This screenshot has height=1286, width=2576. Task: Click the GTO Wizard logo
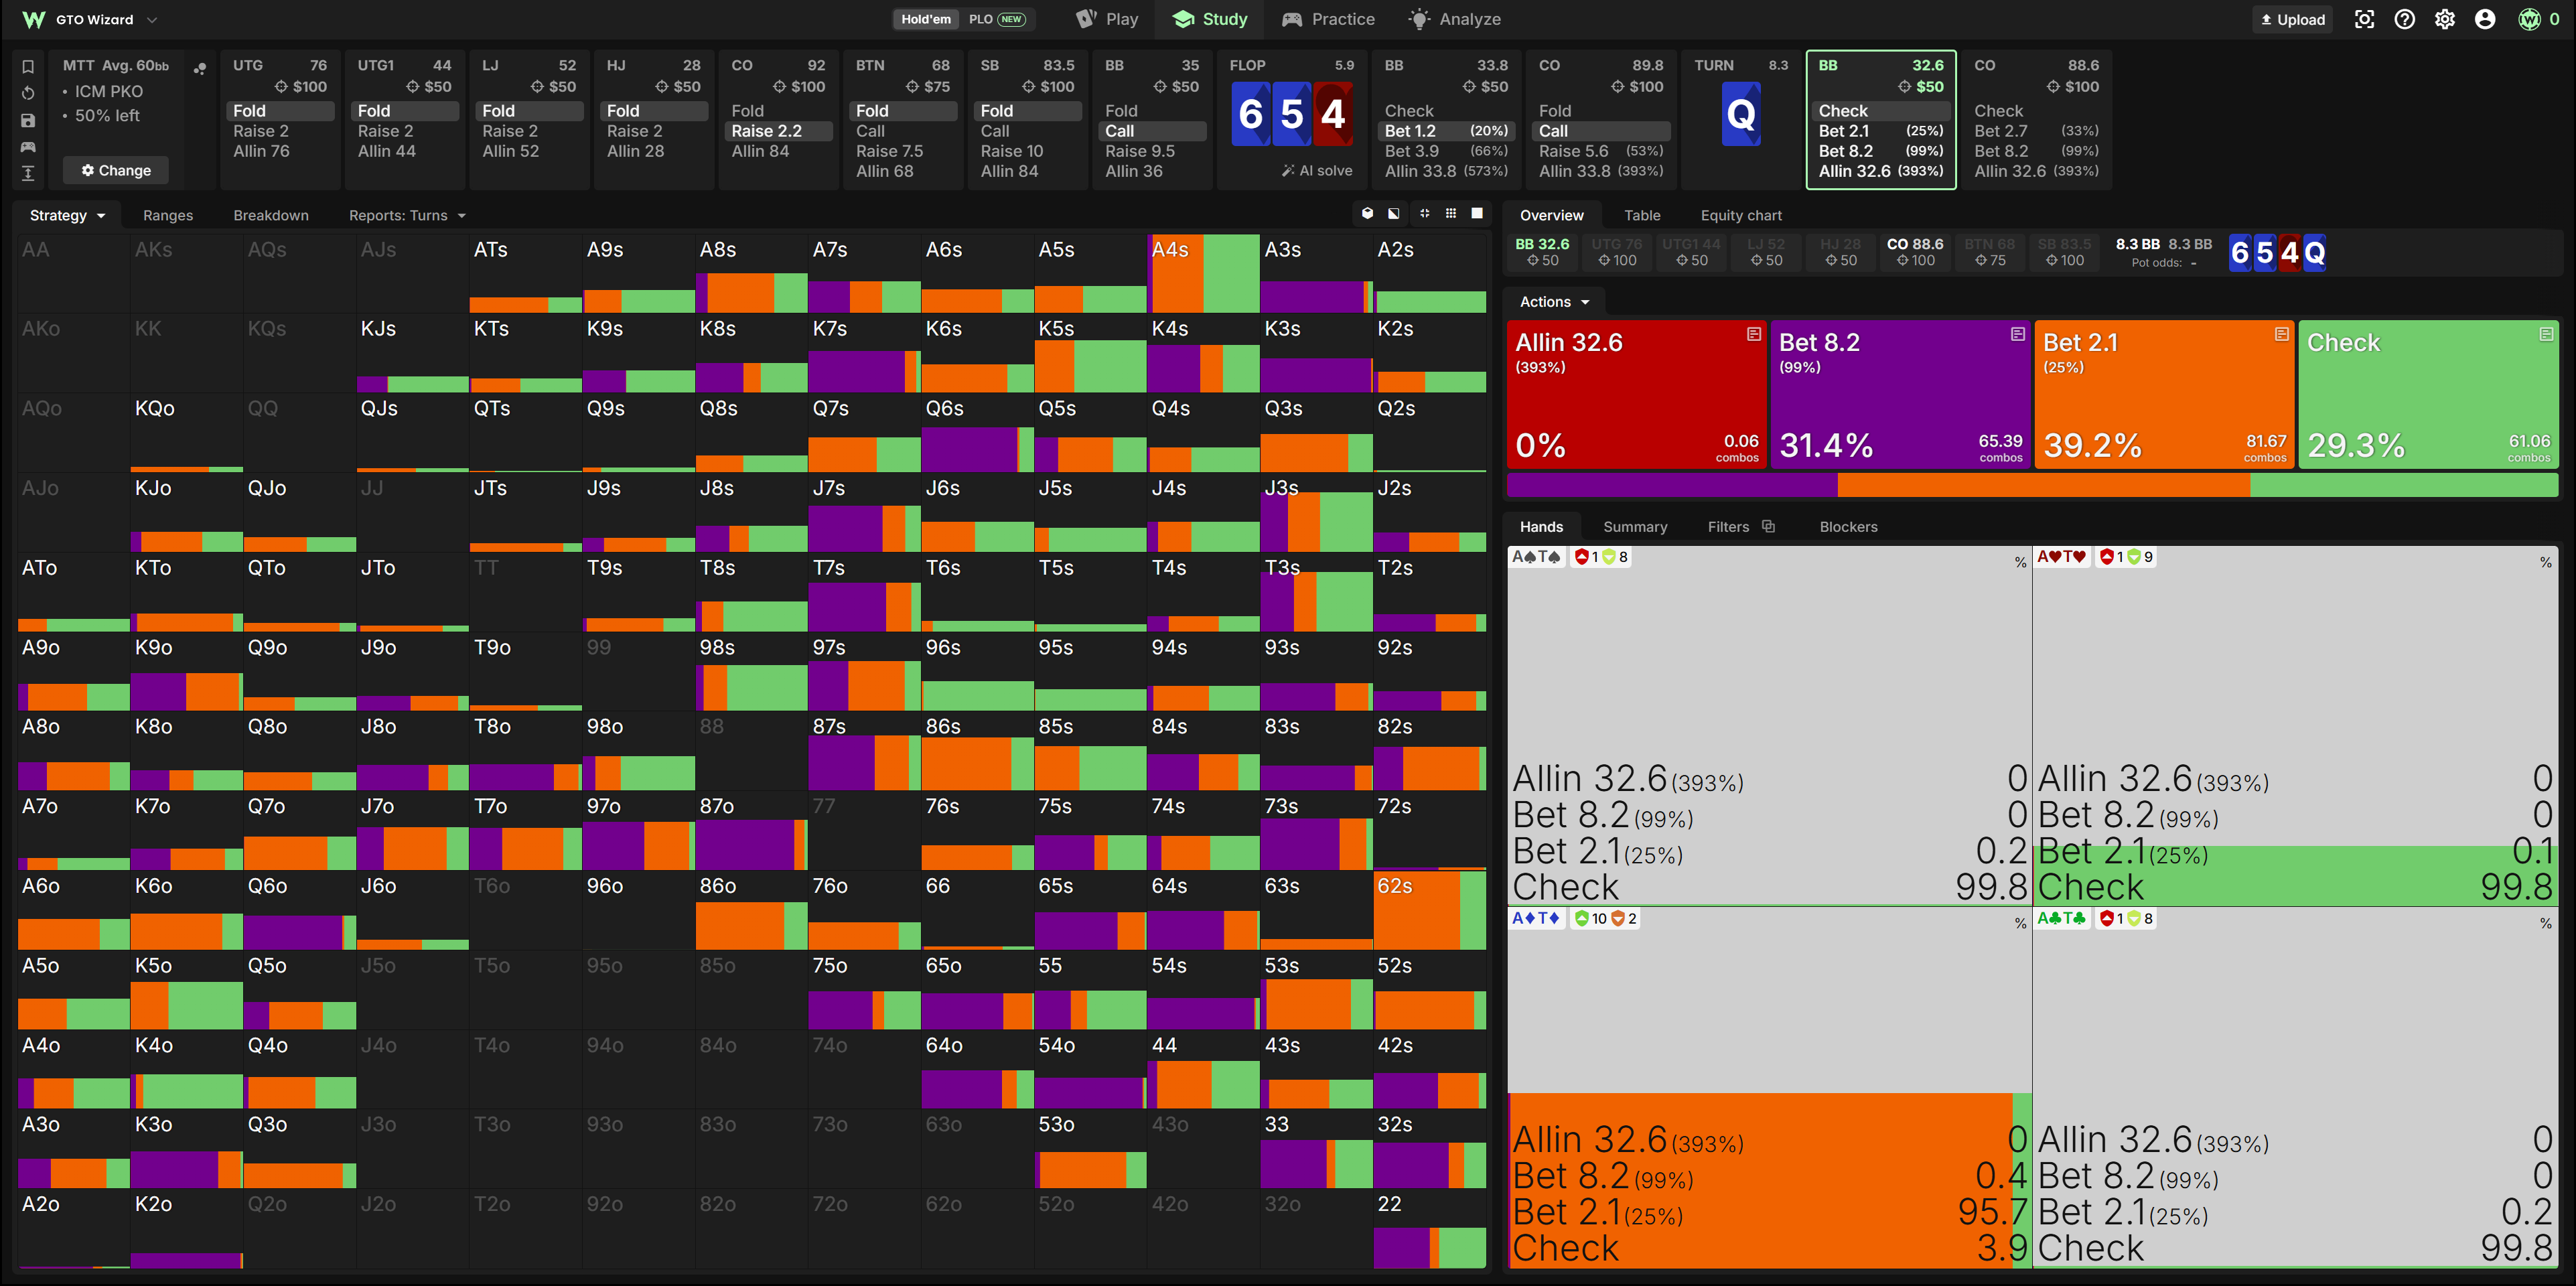[x=33, y=19]
